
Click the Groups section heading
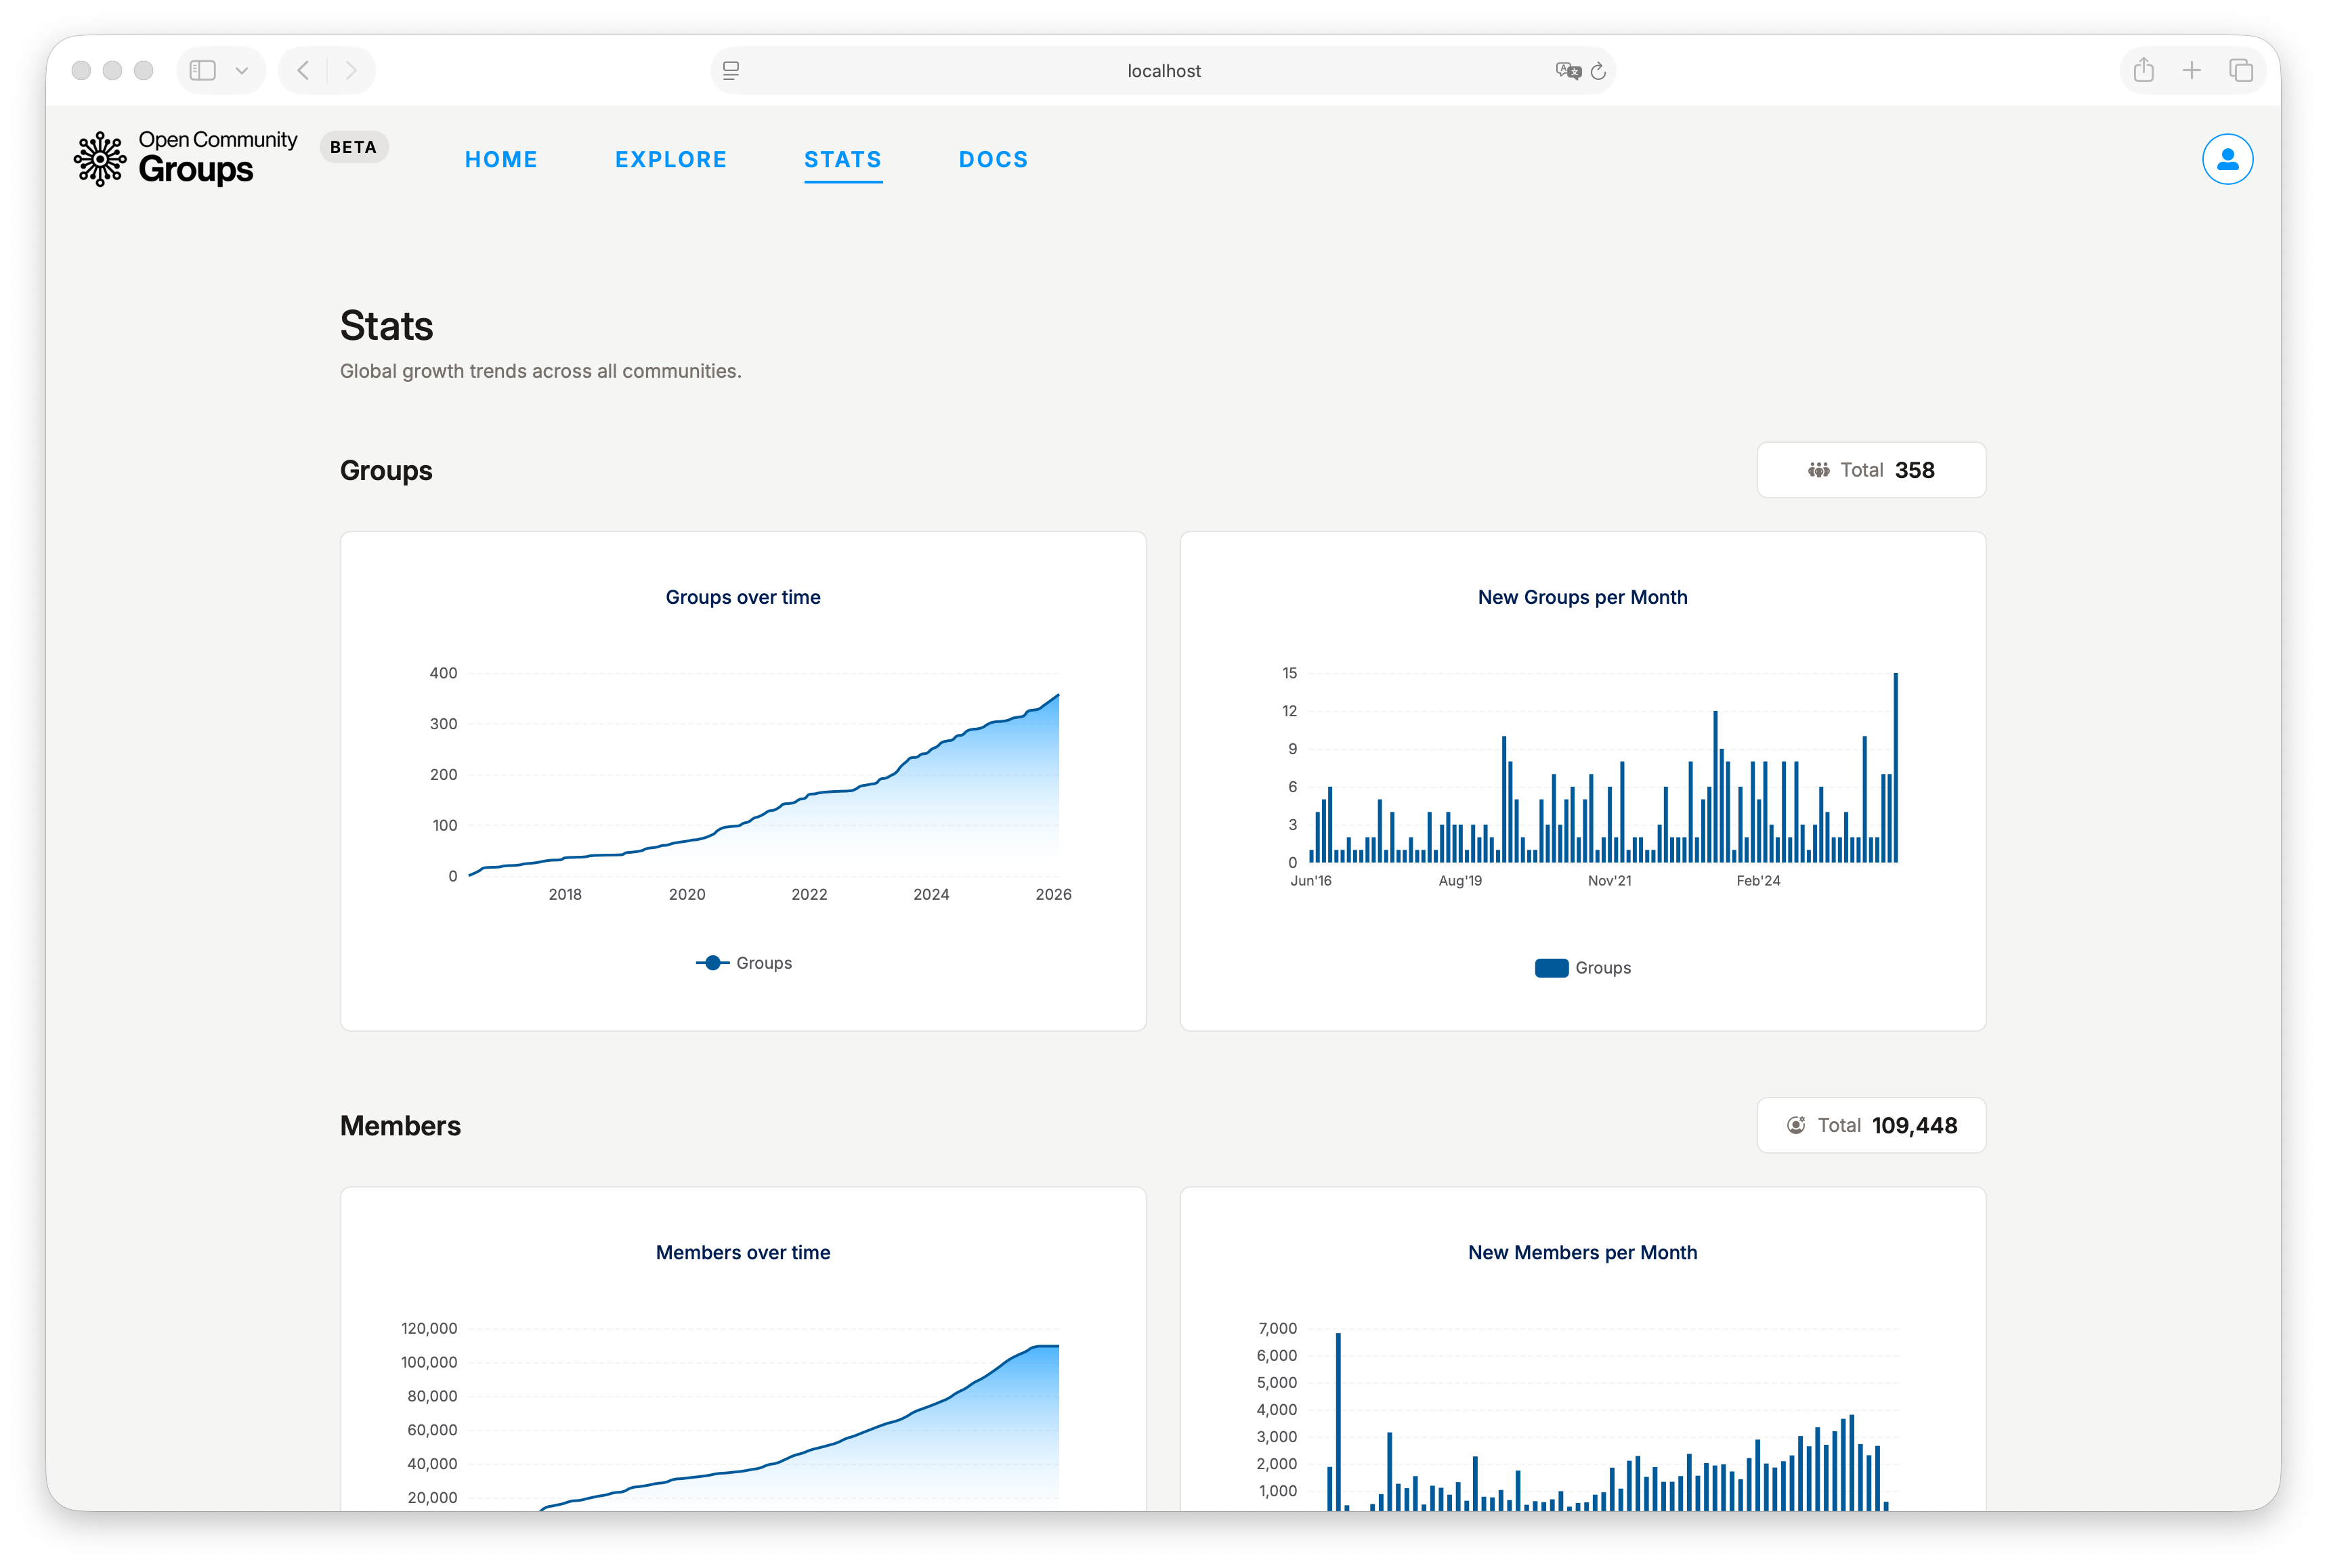[386, 470]
